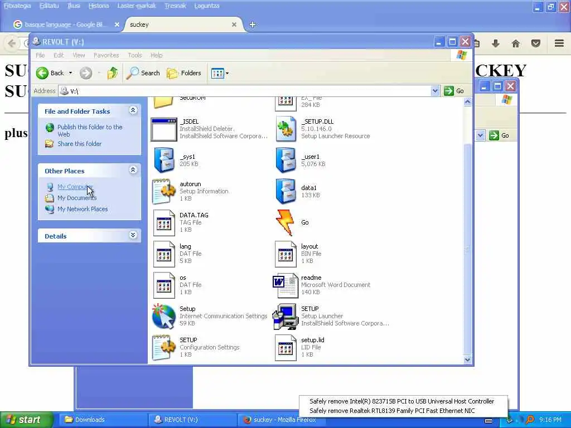
Task: Click the Up folder icon in Explorer
Action: (x=112, y=73)
